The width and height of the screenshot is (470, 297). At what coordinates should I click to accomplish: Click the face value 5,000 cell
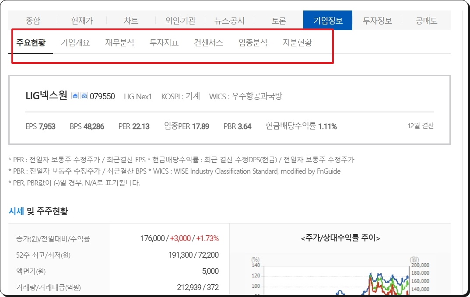pos(210,271)
